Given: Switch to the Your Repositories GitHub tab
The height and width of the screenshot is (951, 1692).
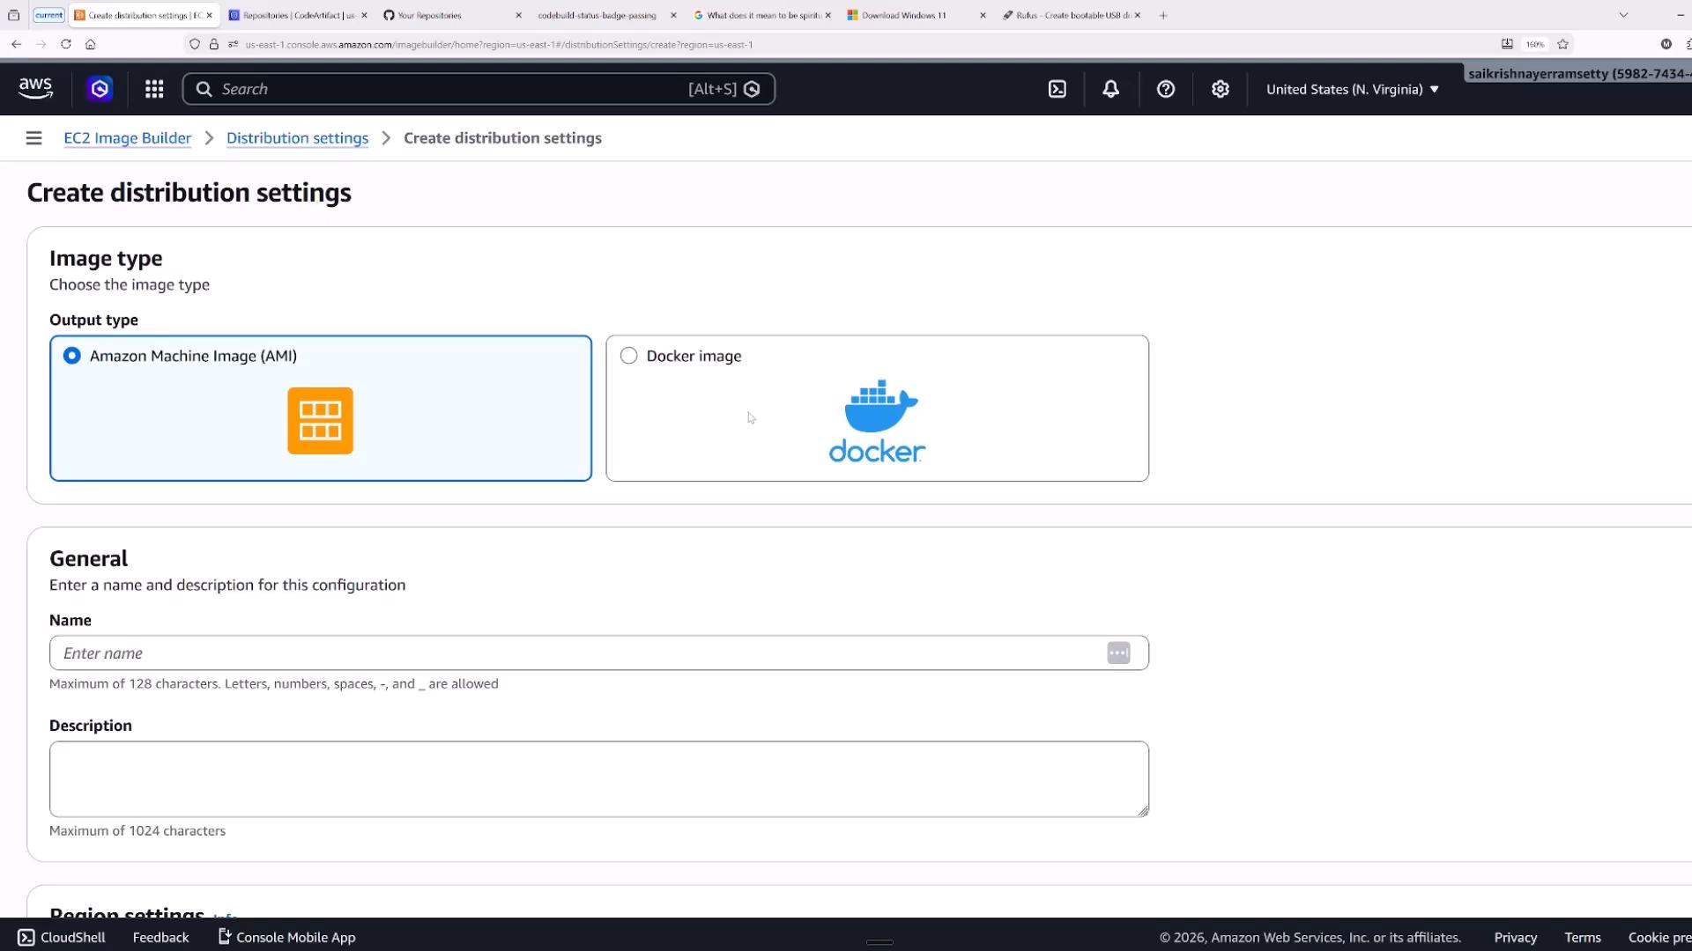Looking at the screenshot, I should click(x=451, y=15).
